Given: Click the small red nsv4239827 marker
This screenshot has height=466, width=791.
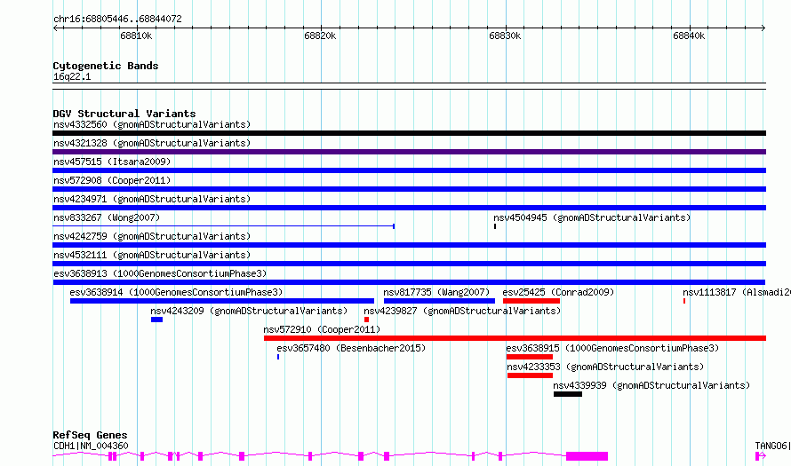Looking at the screenshot, I should [366, 320].
